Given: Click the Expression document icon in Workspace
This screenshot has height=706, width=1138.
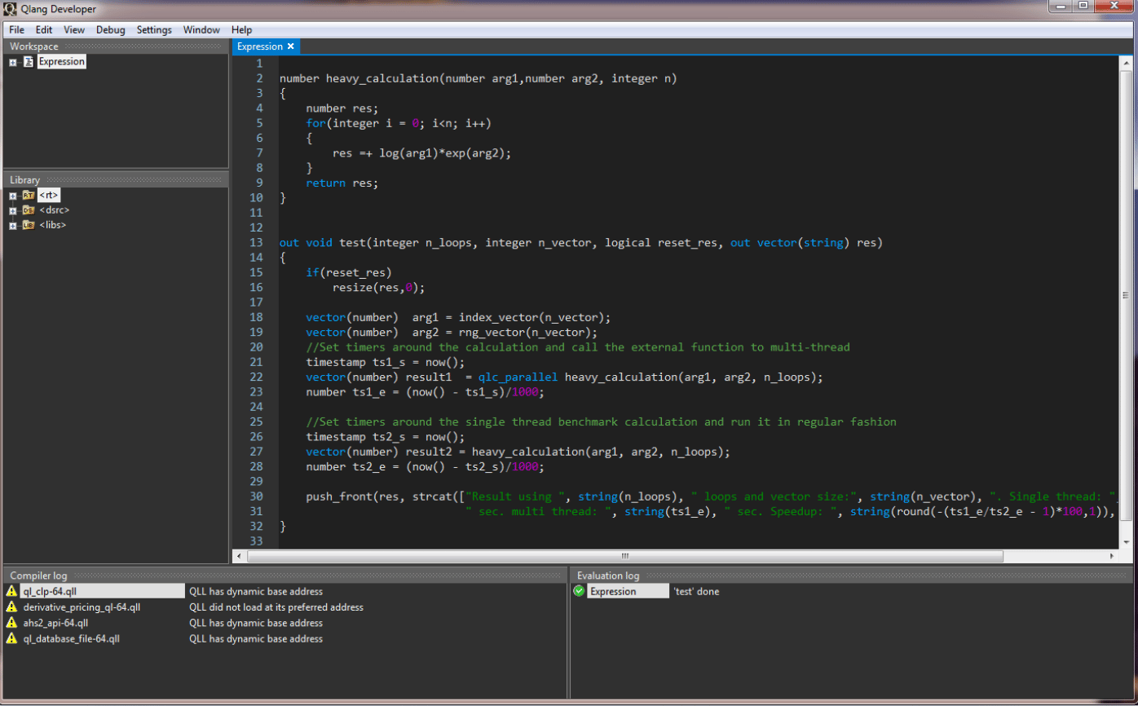Looking at the screenshot, I should tap(29, 62).
